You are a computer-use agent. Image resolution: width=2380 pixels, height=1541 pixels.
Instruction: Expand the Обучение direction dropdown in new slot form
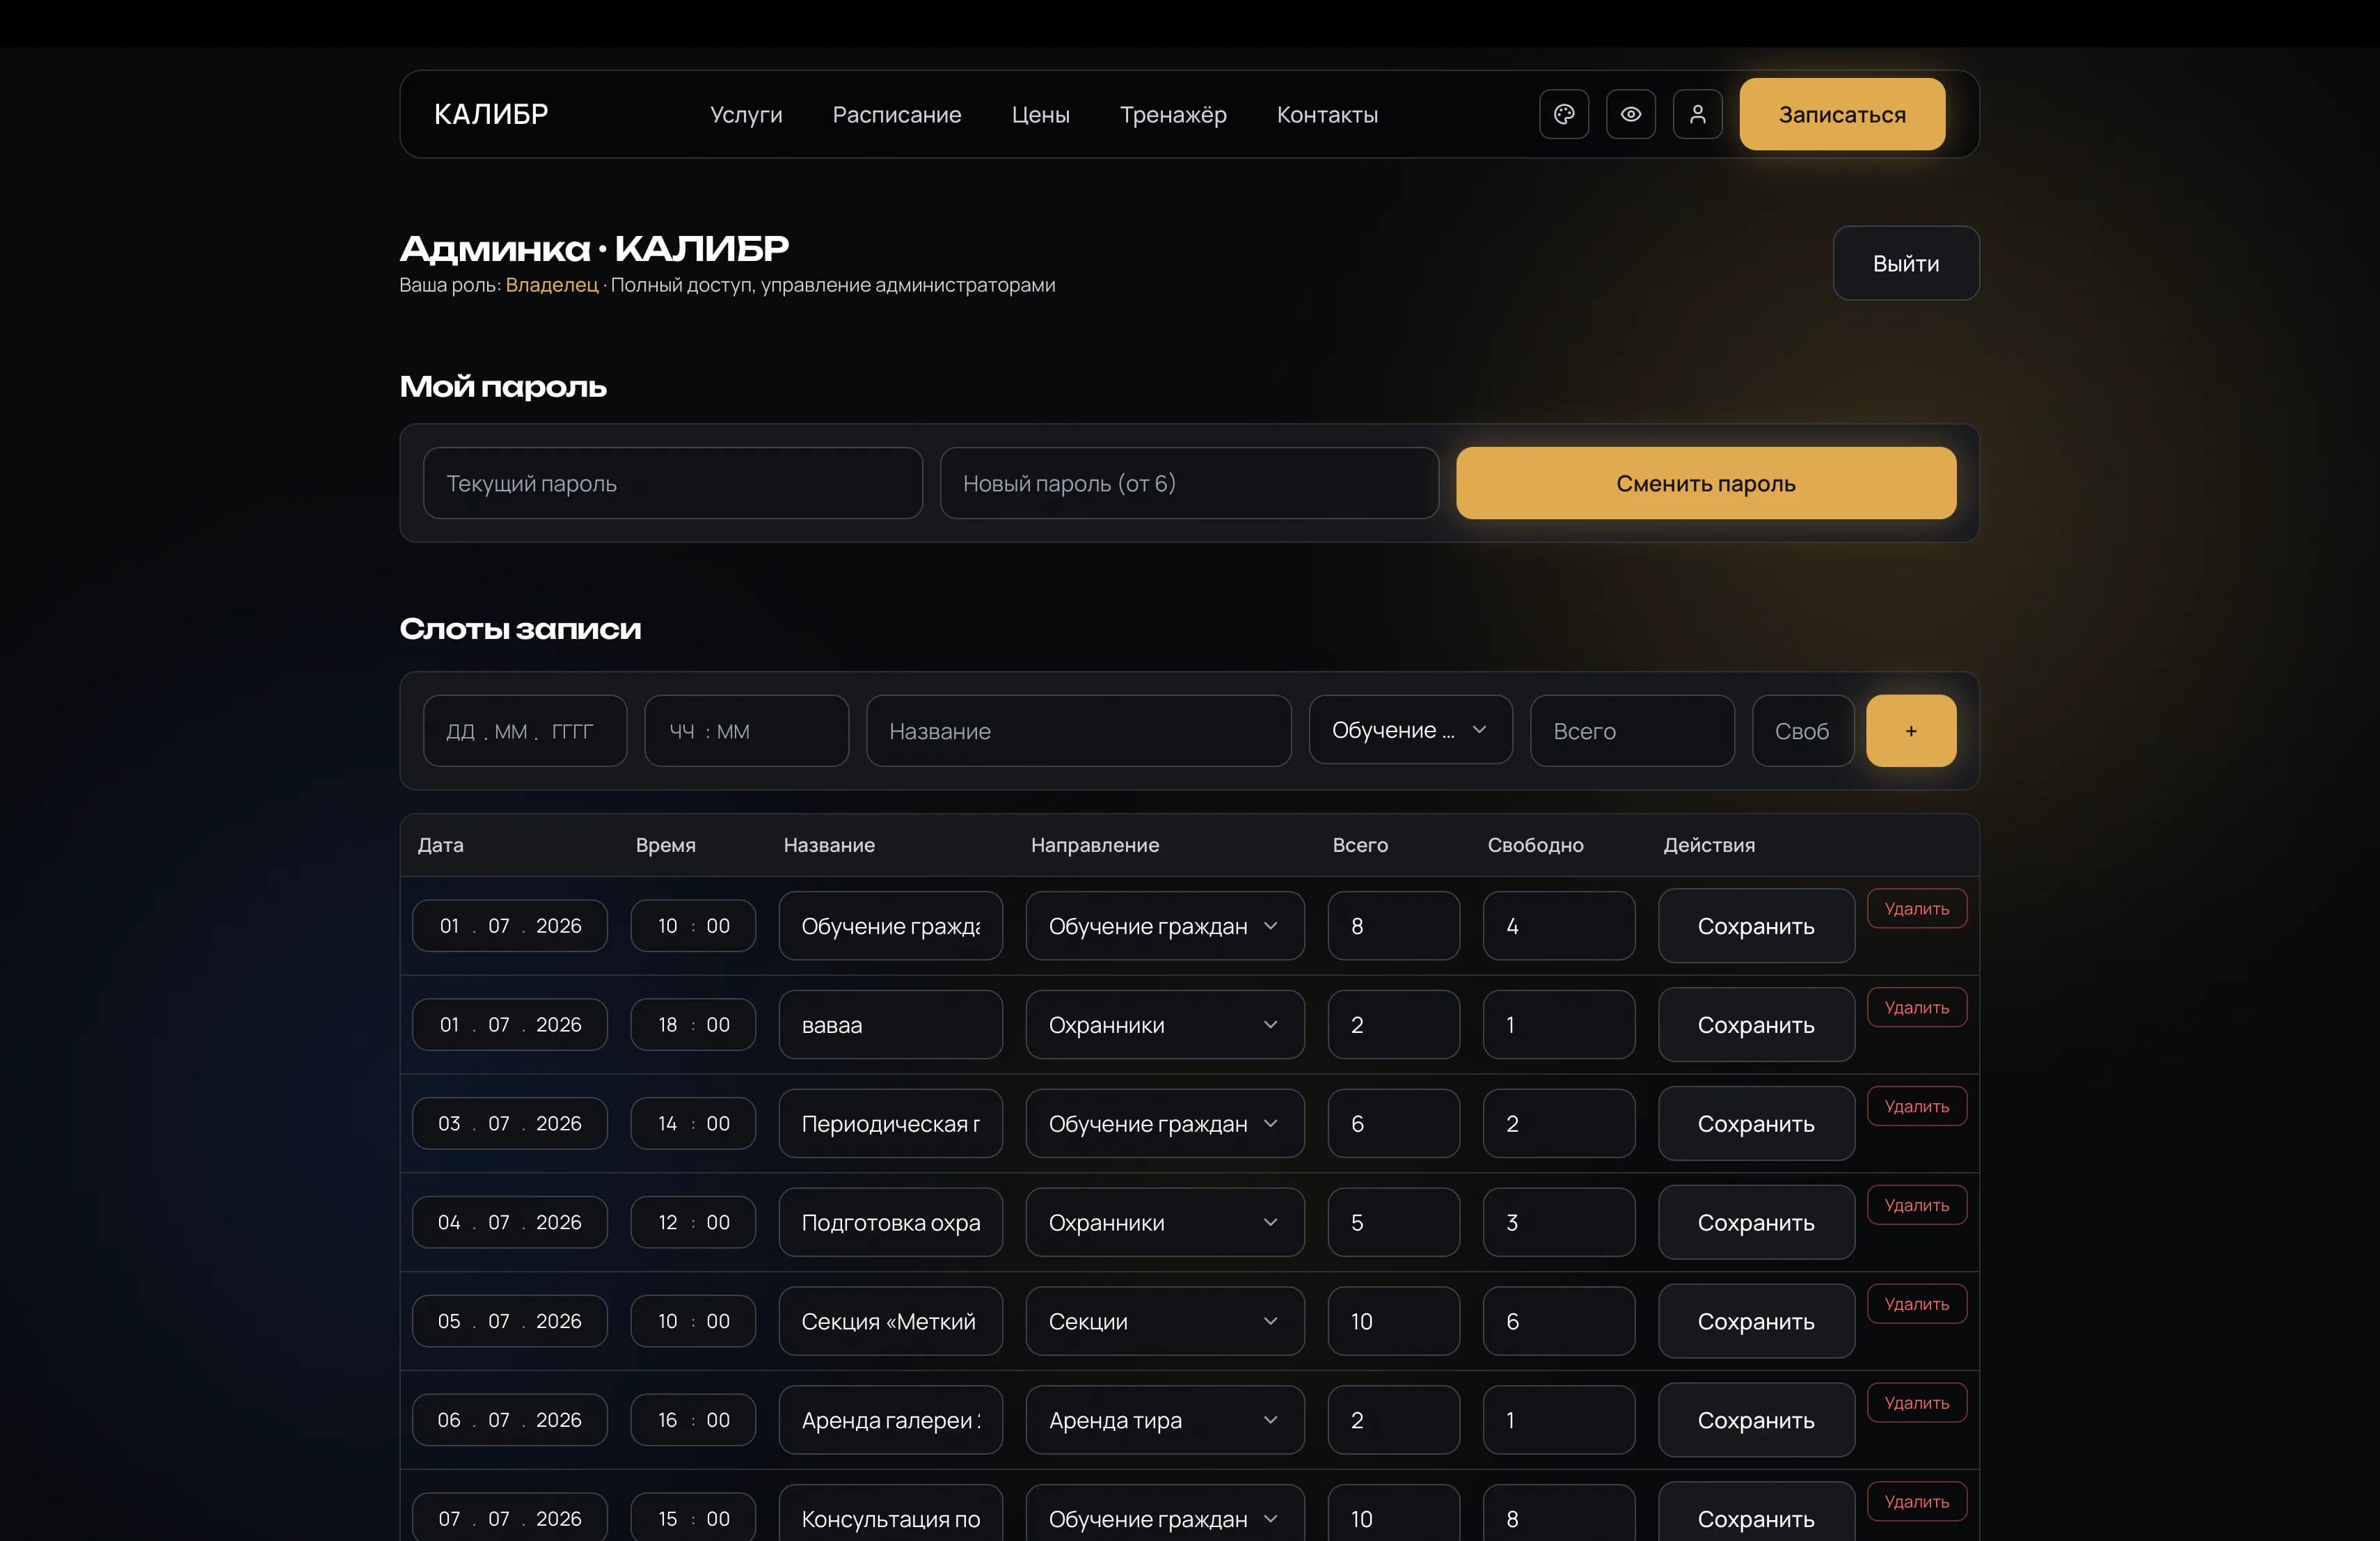point(1410,730)
